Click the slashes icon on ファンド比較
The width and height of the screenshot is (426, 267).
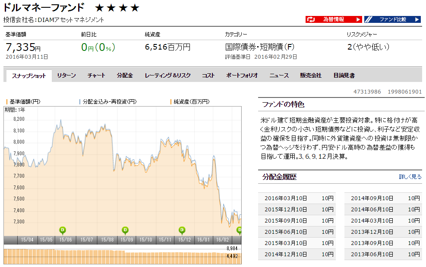click(x=369, y=19)
